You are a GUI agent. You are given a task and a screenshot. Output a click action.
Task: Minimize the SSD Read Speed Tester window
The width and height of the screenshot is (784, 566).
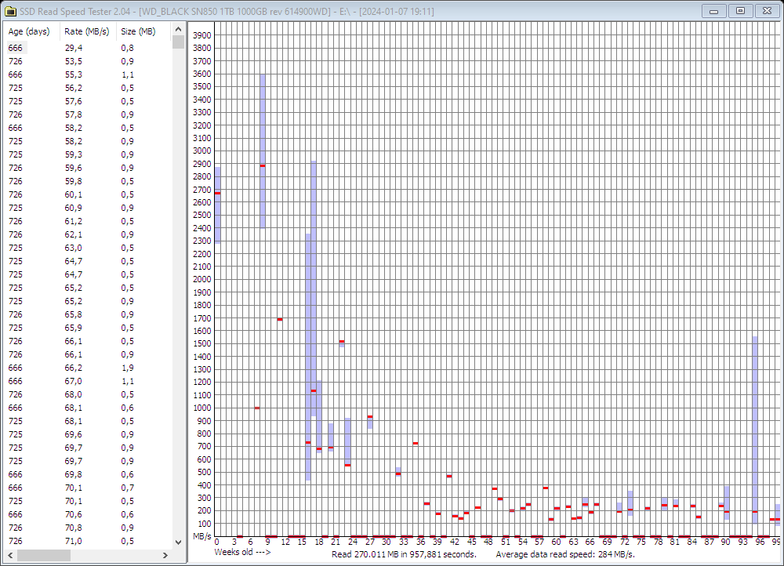(x=713, y=10)
